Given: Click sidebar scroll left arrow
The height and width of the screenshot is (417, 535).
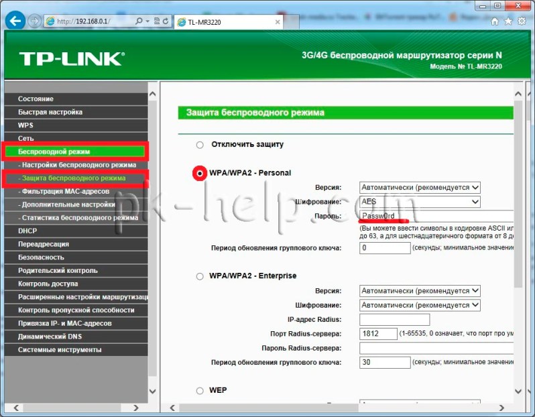Looking at the screenshot, I should coord(16,408).
